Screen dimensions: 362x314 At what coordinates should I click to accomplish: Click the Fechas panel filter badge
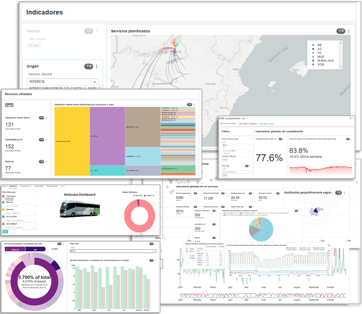click(89, 31)
